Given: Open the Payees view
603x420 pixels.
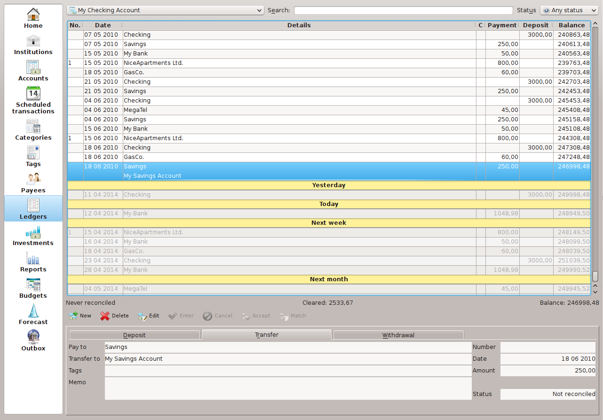Looking at the screenshot, I should coord(33,183).
